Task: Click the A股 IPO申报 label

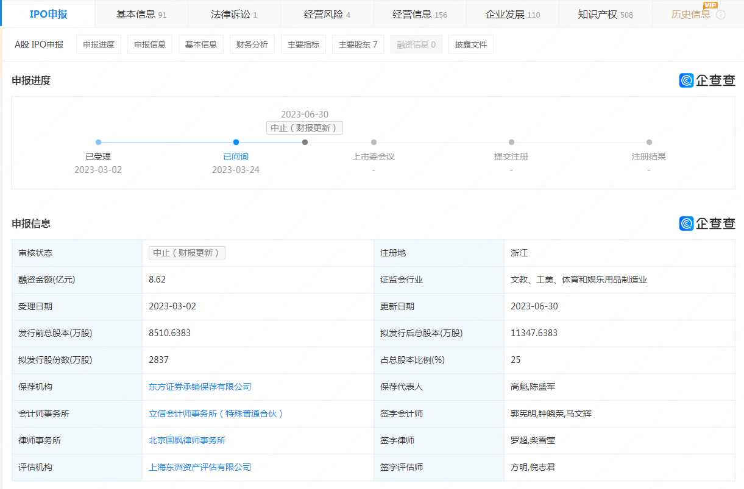Action: (x=39, y=44)
